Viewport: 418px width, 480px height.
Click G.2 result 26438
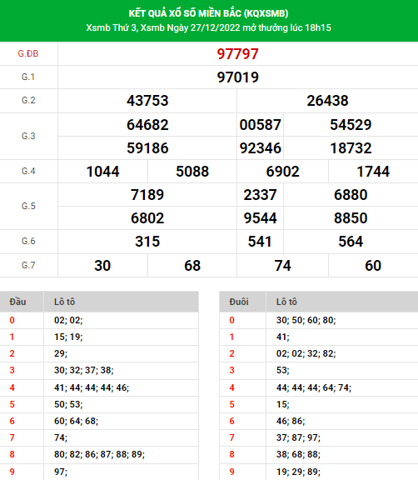pos(327,101)
